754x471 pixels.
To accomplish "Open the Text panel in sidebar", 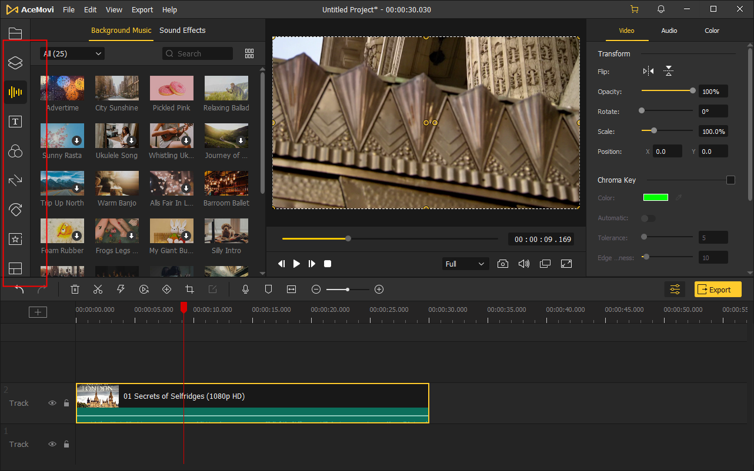I will 15,122.
